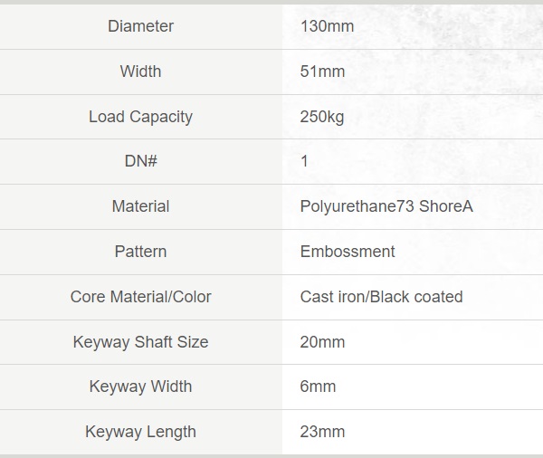The image size is (543, 458).
Task: Select the Embossment pattern value
Action: click(x=348, y=252)
